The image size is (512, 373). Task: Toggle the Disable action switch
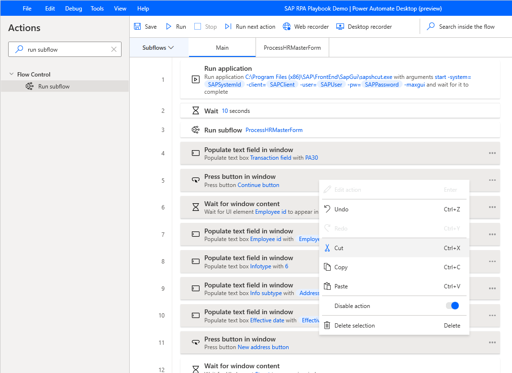tap(453, 306)
